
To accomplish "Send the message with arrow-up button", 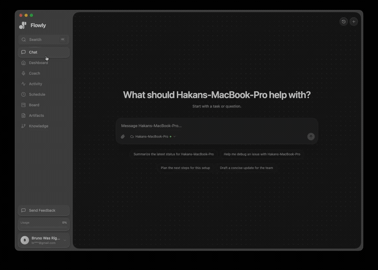I will pos(311,137).
